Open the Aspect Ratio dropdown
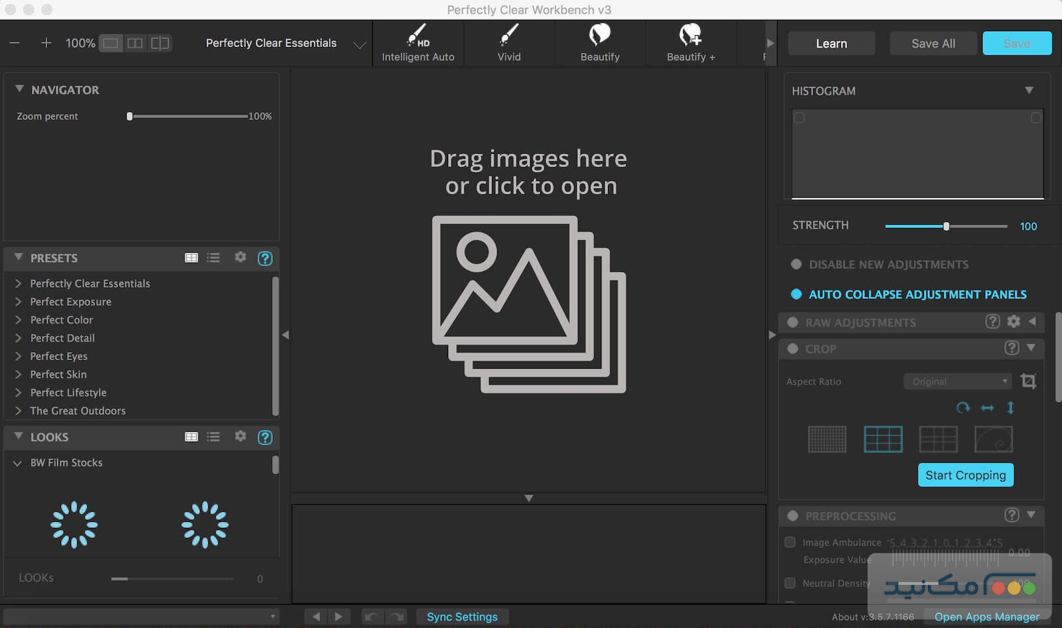Image resolution: width=1062 pixels, height=628 pixels. (x=958, y=381)
